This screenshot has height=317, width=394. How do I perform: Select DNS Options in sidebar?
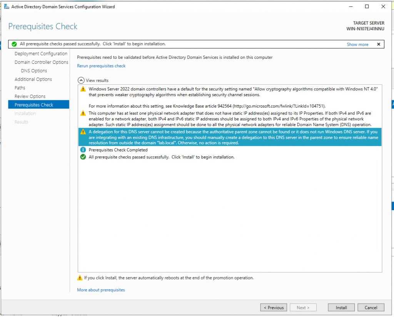point(34,71)
